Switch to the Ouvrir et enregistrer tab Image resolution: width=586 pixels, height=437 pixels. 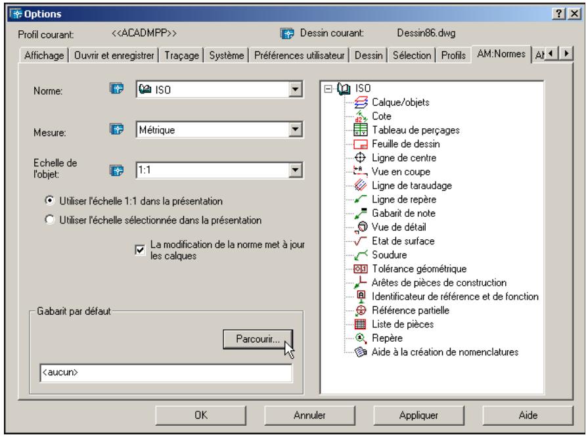[x=114, y=55]
